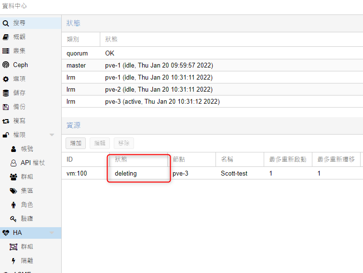Sort by the 最多重新啟動 column header
The height and width of the screenshot is (273, 363).
288,159
